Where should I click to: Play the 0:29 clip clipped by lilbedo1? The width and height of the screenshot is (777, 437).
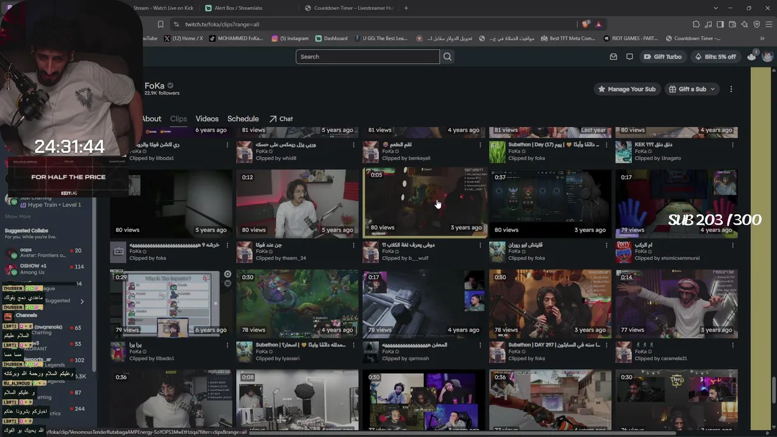click(171, 303)
